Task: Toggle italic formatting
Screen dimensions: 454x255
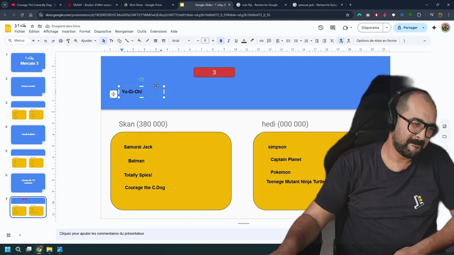Action: click(x=228, y=41)
